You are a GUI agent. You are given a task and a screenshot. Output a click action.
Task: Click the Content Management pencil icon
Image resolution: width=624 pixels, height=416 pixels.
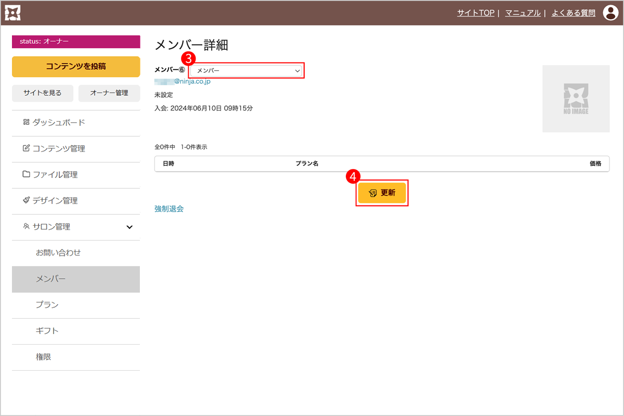pos(26,149)
